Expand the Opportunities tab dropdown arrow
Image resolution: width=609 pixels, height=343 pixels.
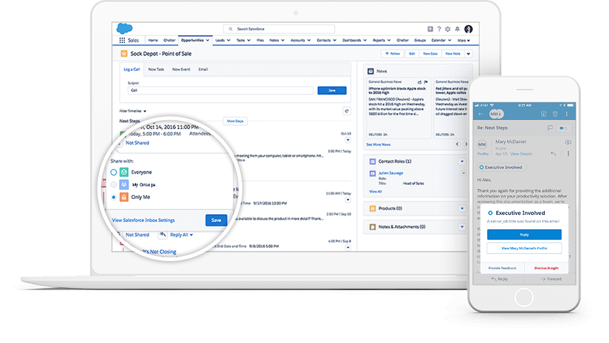click(208, 40)
